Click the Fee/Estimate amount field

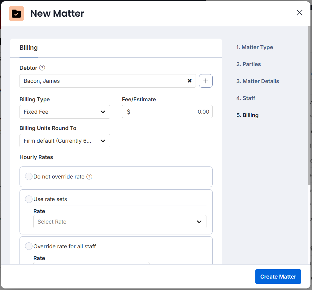pos(174,112)
